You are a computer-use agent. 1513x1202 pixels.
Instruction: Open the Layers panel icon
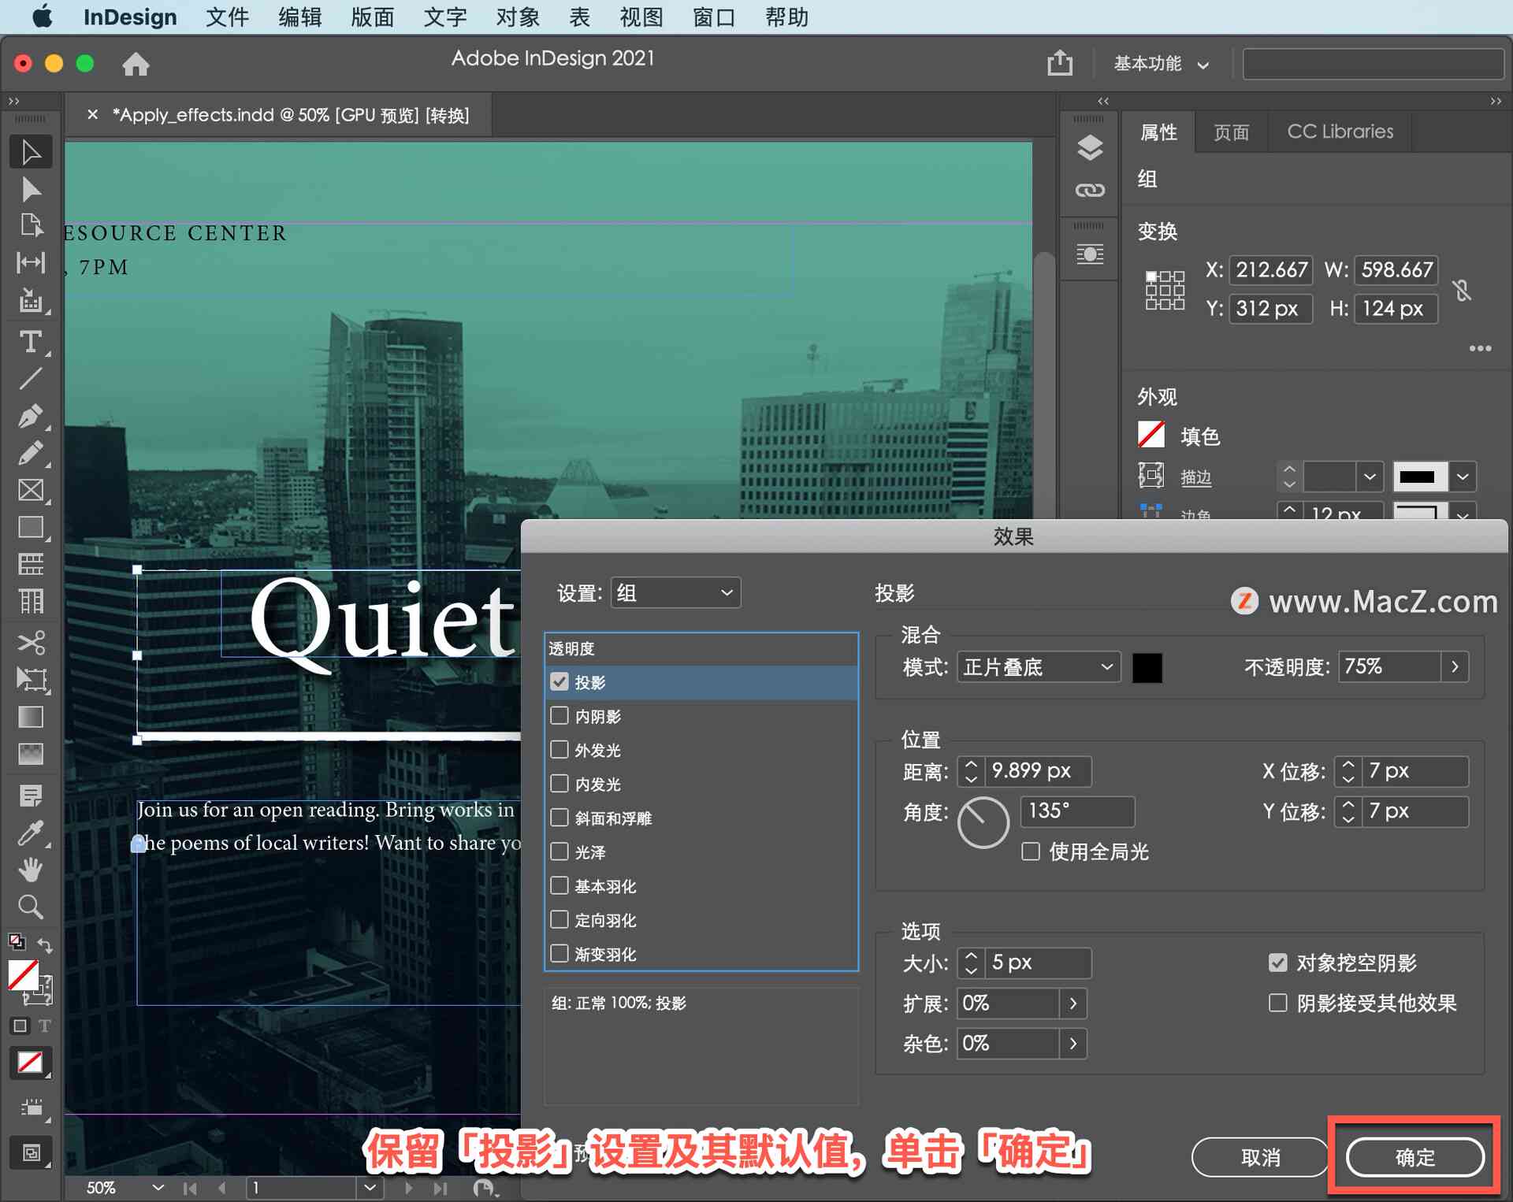(x=1090, y=147)
